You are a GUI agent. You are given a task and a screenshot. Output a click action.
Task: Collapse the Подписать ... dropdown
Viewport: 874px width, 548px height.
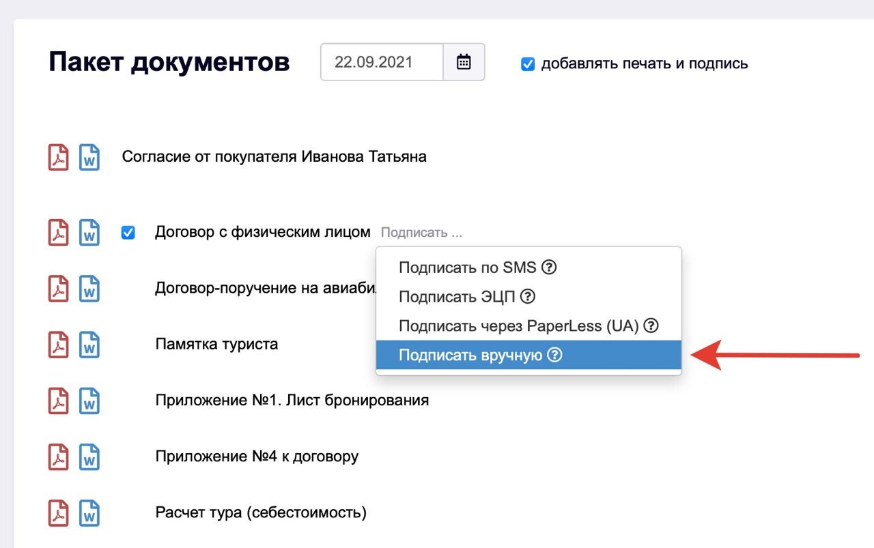tap(421, 233)
